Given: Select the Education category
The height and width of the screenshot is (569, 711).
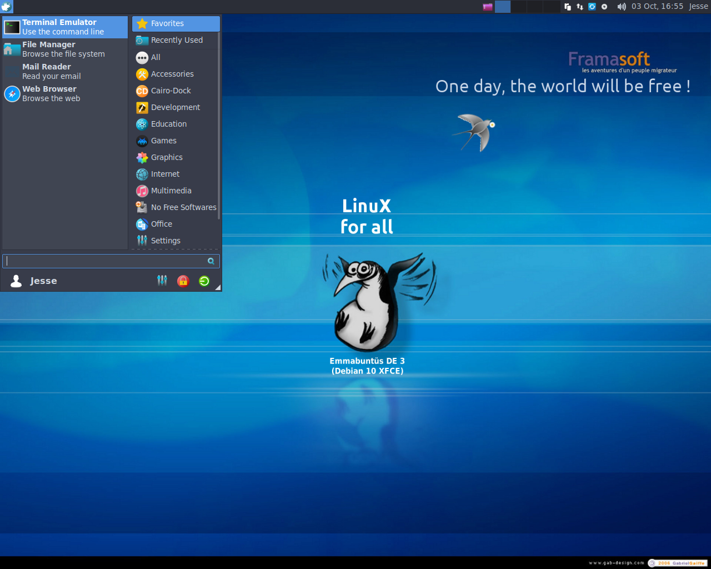Looking at the screenshot, I should 175,124.
